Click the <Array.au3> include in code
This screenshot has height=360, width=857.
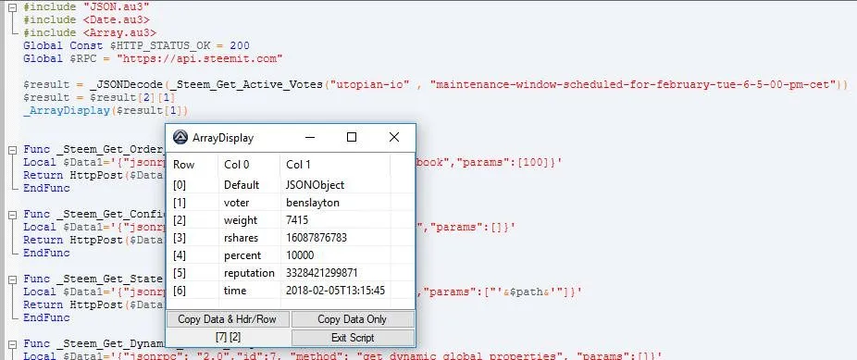tap(119, 32)
